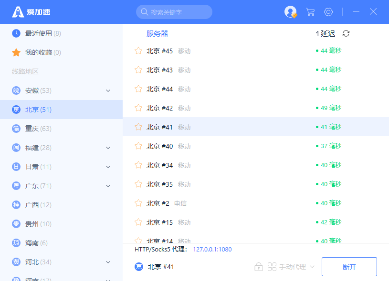Click the 安徽 region badge icon

pyautogui.click(x=16, y=90)
